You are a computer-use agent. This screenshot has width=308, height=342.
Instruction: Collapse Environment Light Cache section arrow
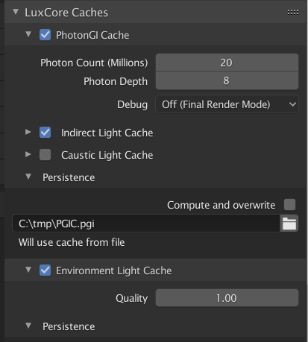click(x=28, y=270)
